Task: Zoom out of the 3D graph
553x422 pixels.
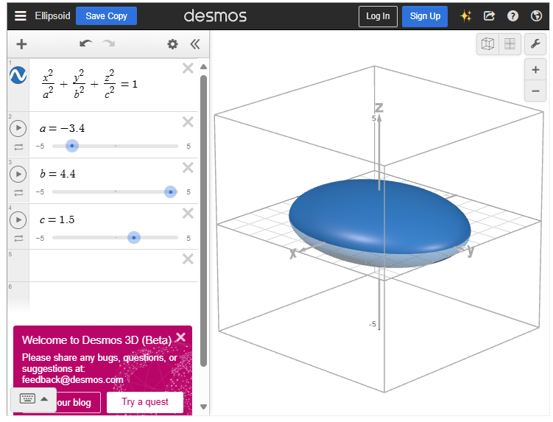Action: click(535, 91)
